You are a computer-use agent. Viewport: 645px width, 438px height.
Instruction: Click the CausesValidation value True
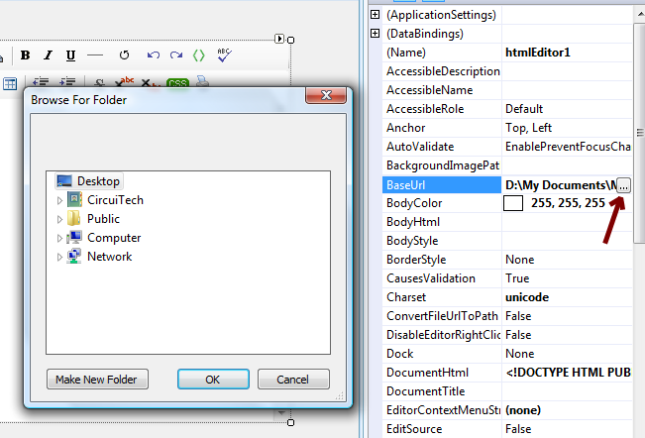pyautogui.click(x=517, y=278)
